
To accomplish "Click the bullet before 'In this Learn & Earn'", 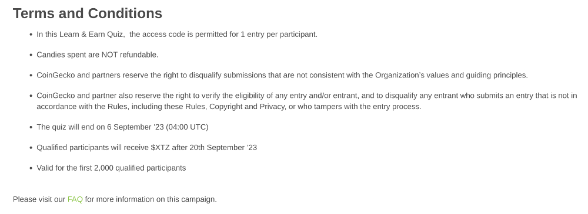I will click(x=31, y=35).
